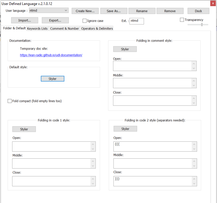Close the User Defined Language dialog
The height and width of the screenshot is (203, 217).
212,3
